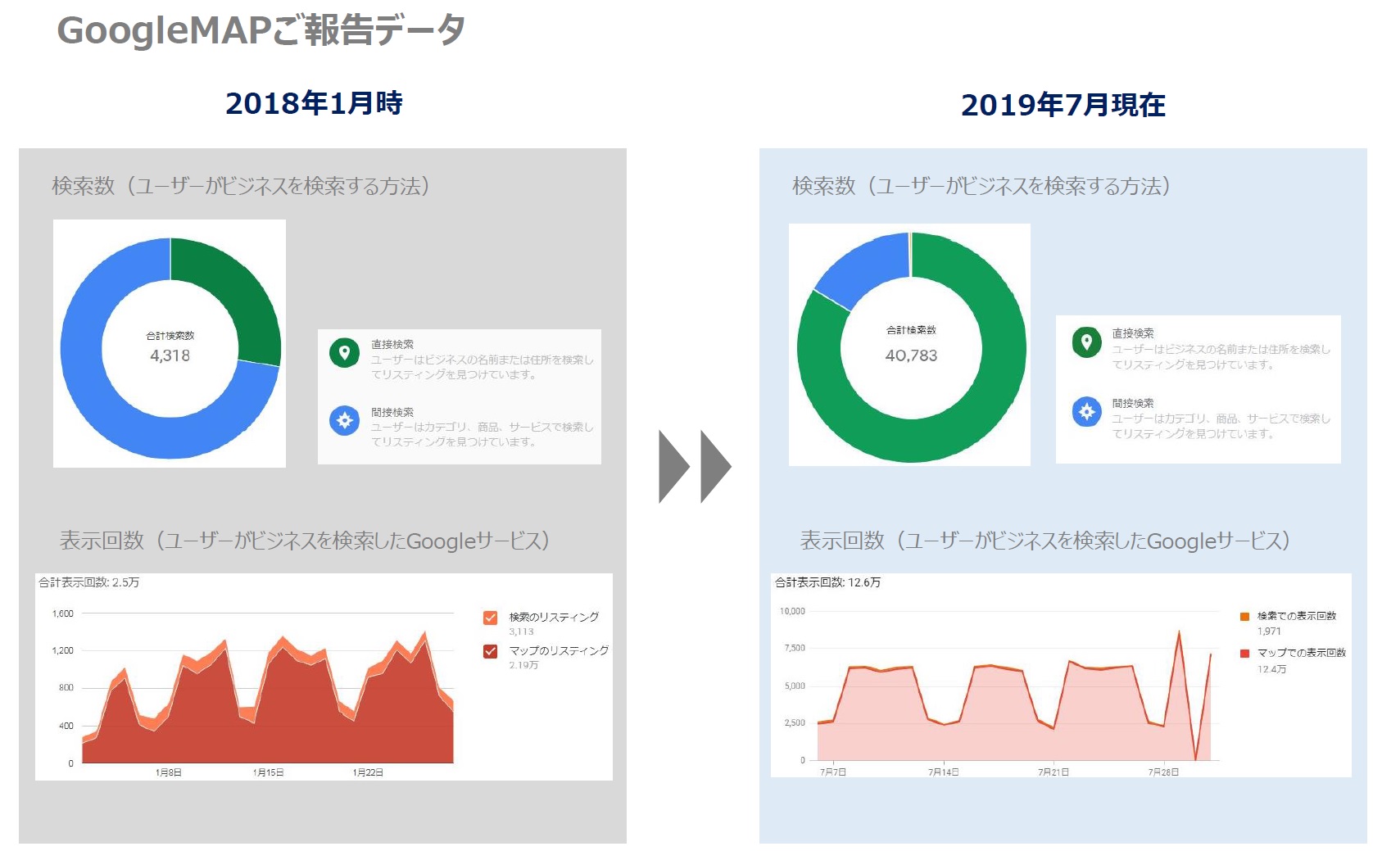This screenshot has height=851, width=1373.
Task: Click 直接検索 label in the 2018 legend
Action: pyautogui.click(x=392, y=344)
